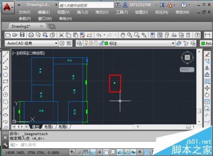Select the Spline draw tool
Image resolution: width=213 pixels, height=156 pixels.
6,108
